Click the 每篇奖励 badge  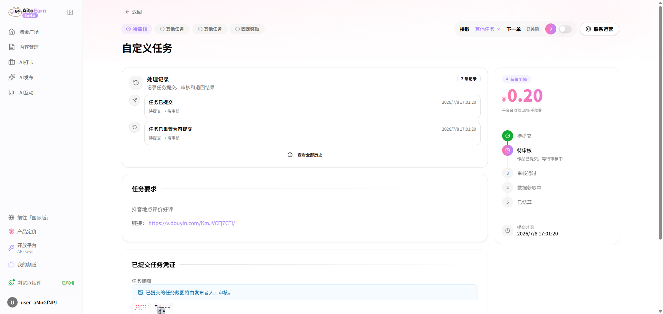click(x=516, y=79)
